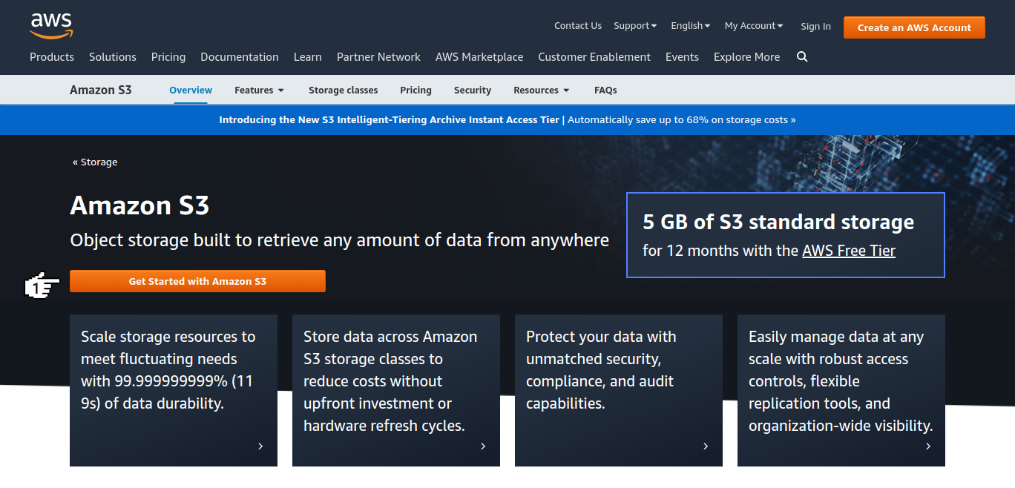Viewport: 1015px width, 488px height.
Task: Click arrow on the data durability card
Action: pos(260,446)
